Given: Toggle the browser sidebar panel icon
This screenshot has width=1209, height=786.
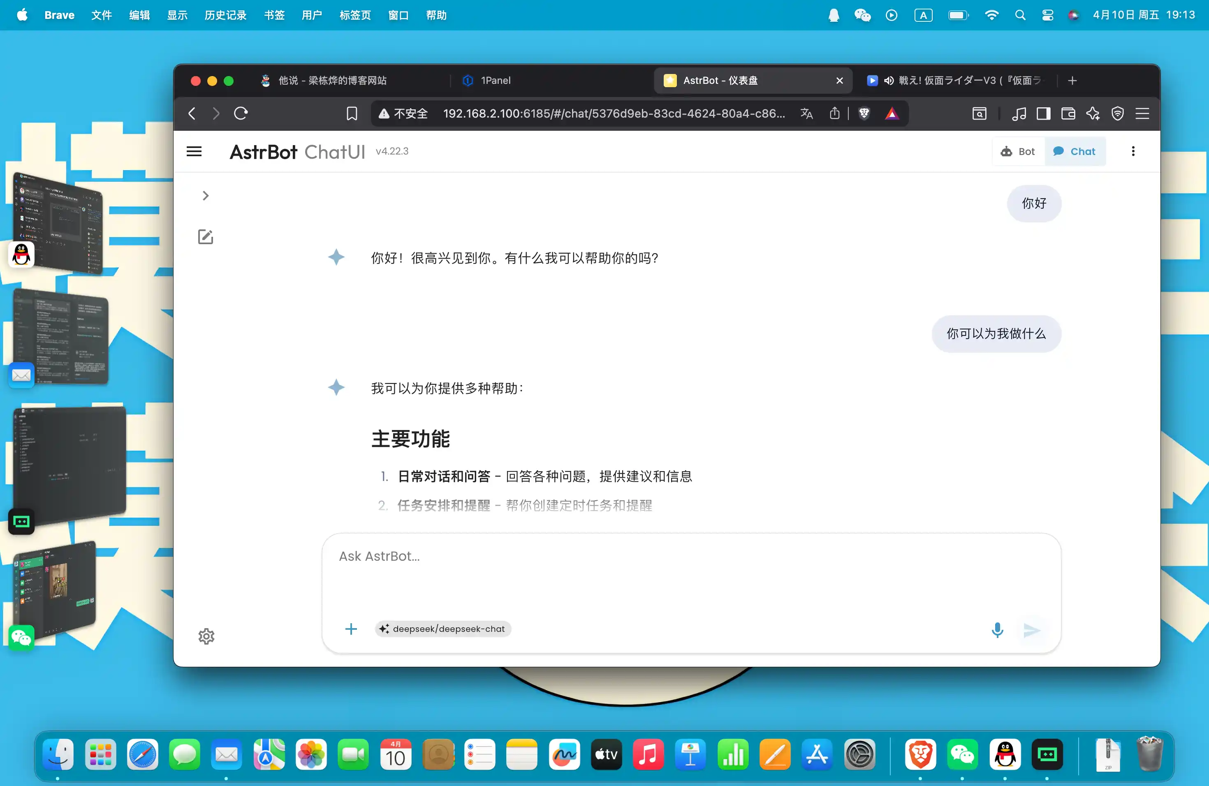Looking at the screenshot, I should tap(1043, 113).
